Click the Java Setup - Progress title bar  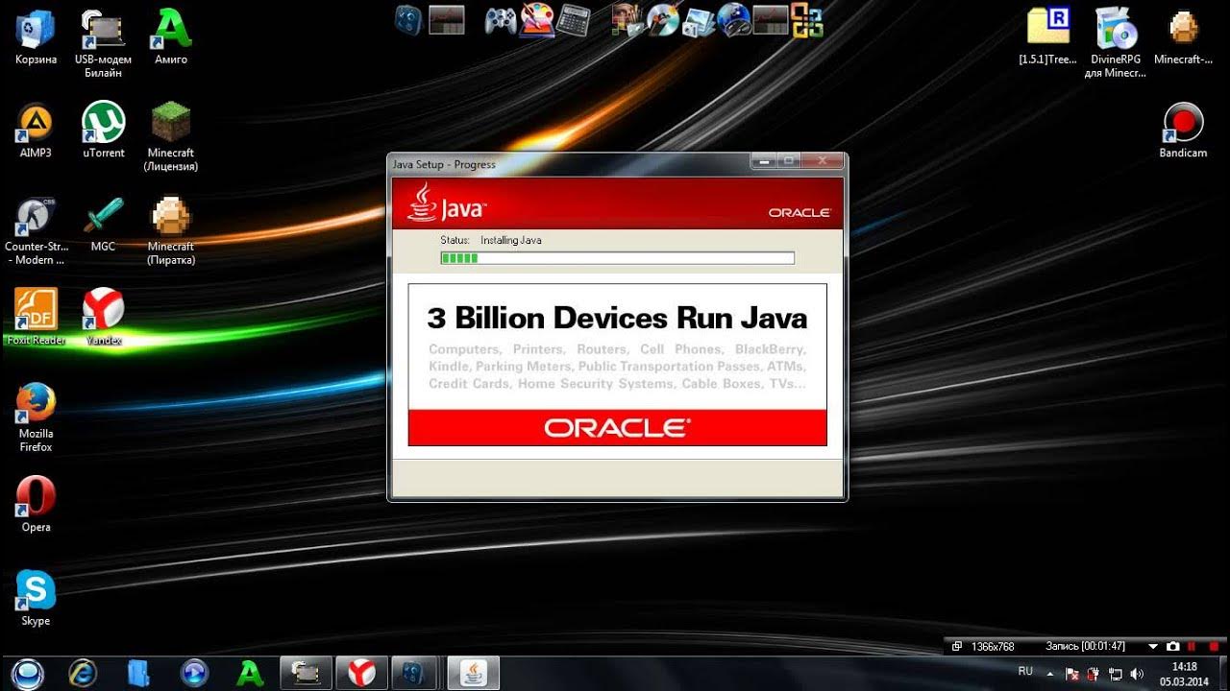pyautogui.click(x=567, y=164)
